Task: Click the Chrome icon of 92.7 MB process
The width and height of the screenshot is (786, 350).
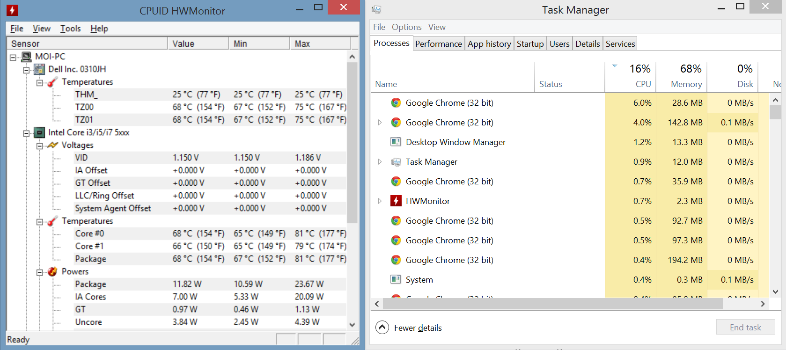Action: tap(396, 221)
